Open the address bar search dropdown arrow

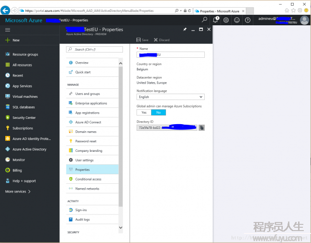click(x=181, y=11)
